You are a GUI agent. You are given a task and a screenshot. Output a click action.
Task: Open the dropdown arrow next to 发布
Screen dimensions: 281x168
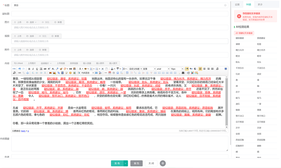126,163
